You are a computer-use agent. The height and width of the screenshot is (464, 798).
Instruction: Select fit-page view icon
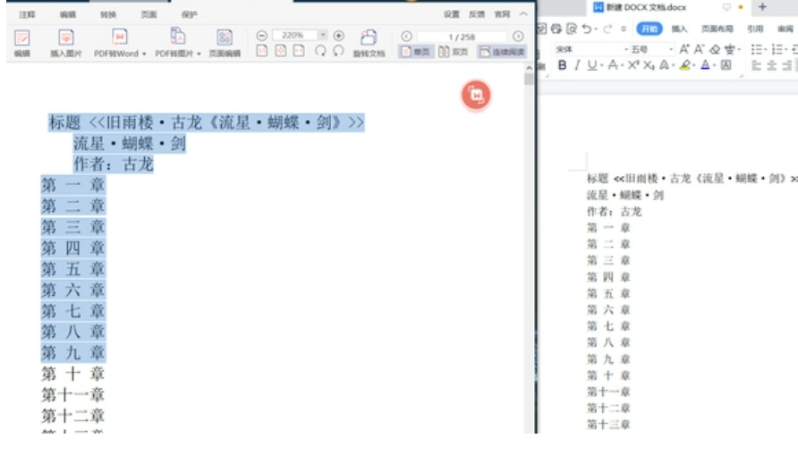click(x=280, y=51)
